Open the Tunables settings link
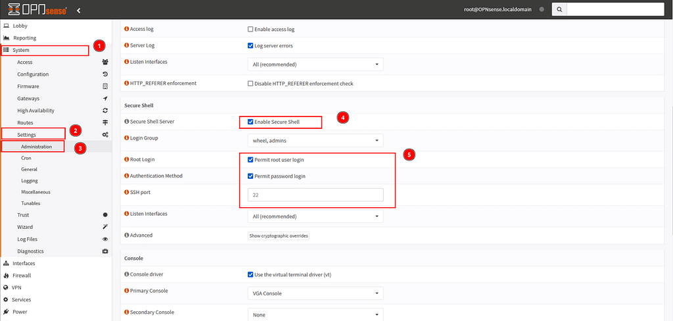 31,203
